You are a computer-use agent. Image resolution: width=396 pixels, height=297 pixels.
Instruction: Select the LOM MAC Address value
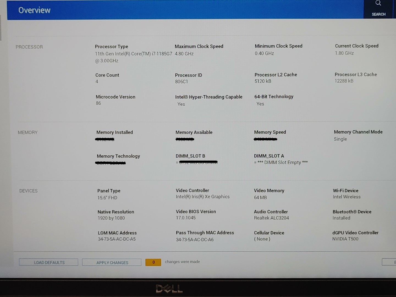pos(117,239)
